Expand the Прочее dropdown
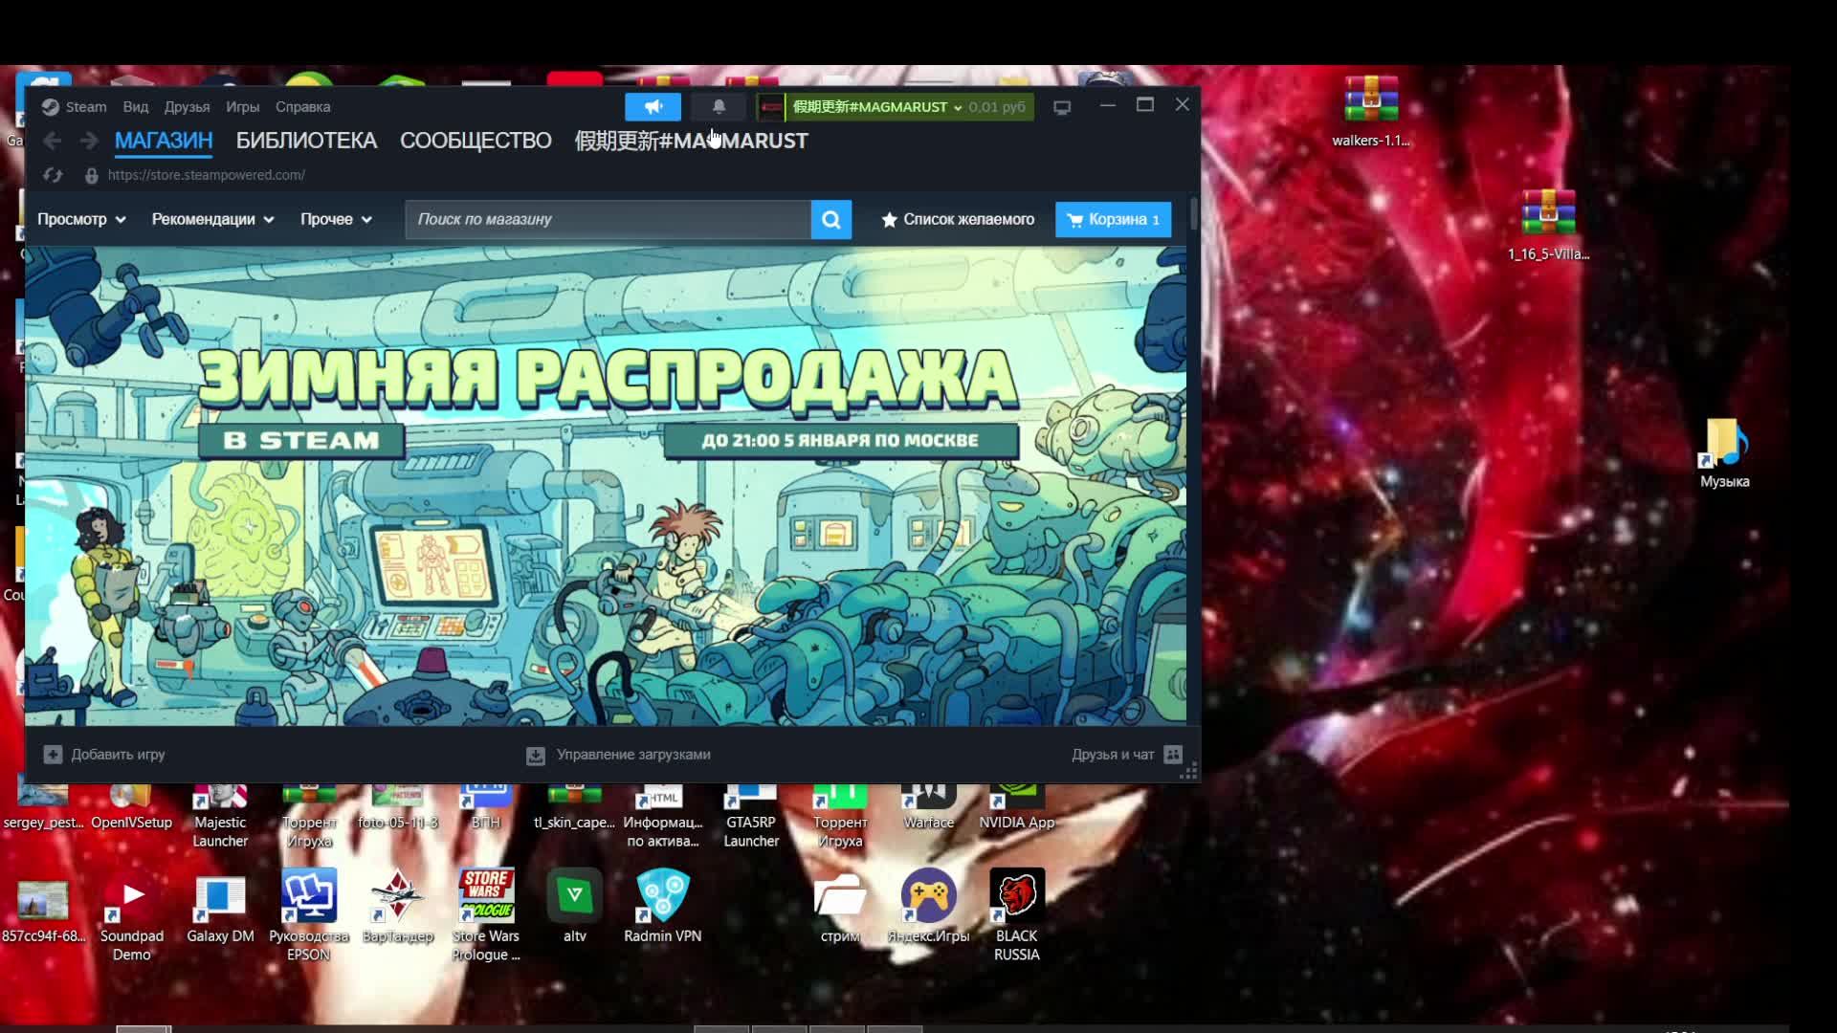This screenshot has height=1033, width=1837. click(336, 220)
